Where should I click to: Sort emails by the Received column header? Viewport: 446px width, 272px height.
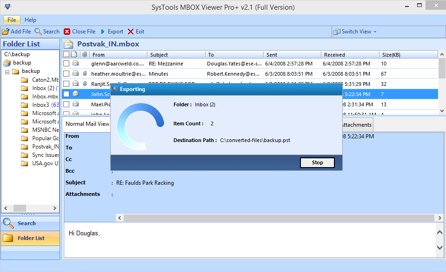coord(350,54)
